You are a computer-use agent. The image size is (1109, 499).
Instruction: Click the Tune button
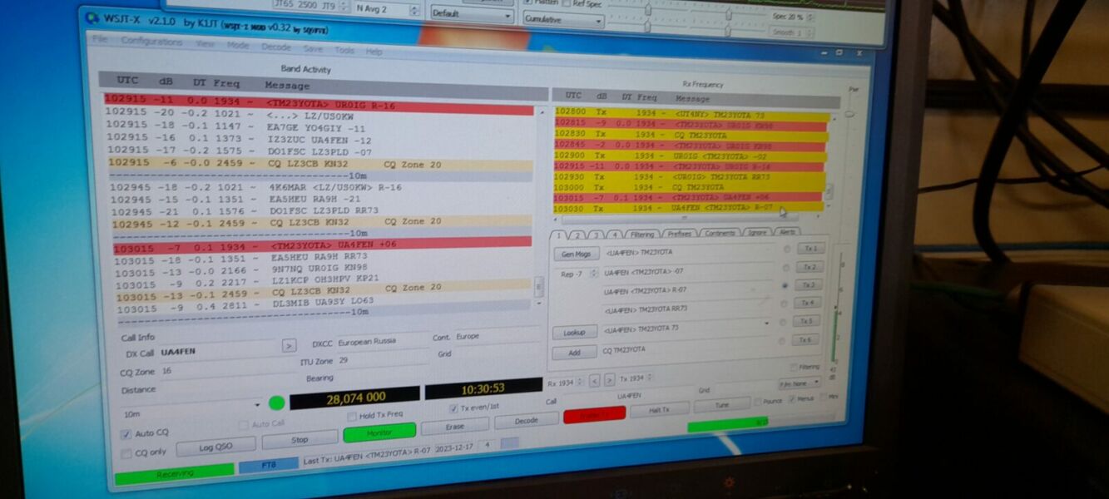[722, 405]
